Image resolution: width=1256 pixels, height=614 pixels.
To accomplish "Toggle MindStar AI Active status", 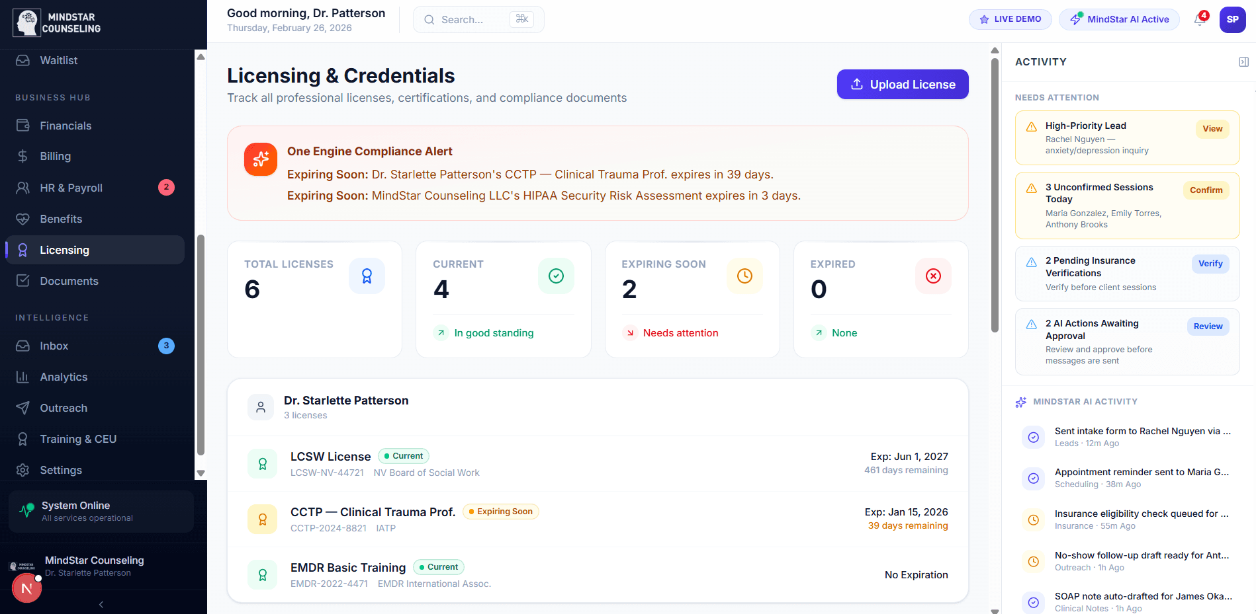I will 1119,19.
